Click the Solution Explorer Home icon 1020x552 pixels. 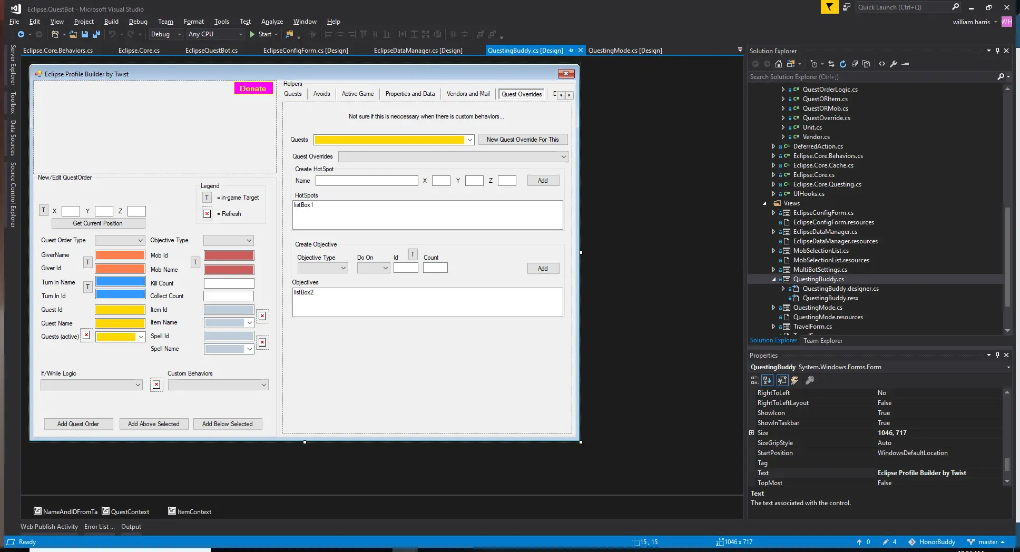[779, 64]
